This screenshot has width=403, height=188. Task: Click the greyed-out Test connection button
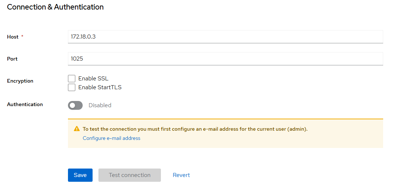tap(130, 175)
